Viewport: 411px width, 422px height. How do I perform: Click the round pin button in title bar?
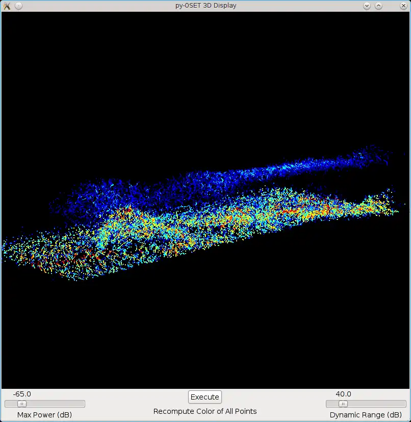[x=18, y=6]
